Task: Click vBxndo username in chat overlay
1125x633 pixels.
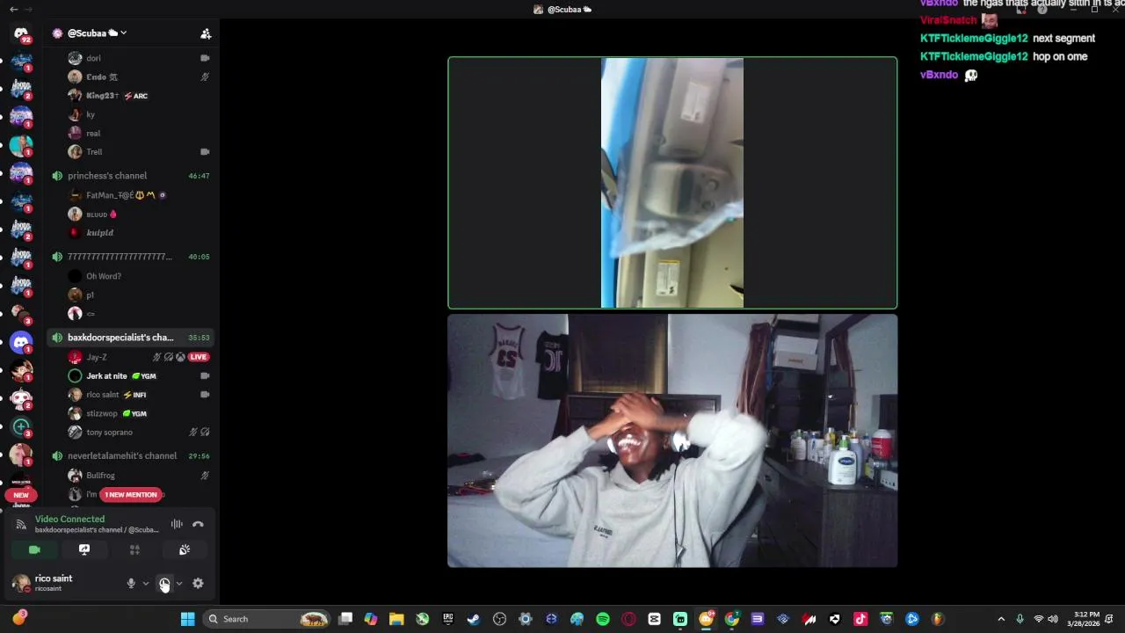Action: (939, 75)
